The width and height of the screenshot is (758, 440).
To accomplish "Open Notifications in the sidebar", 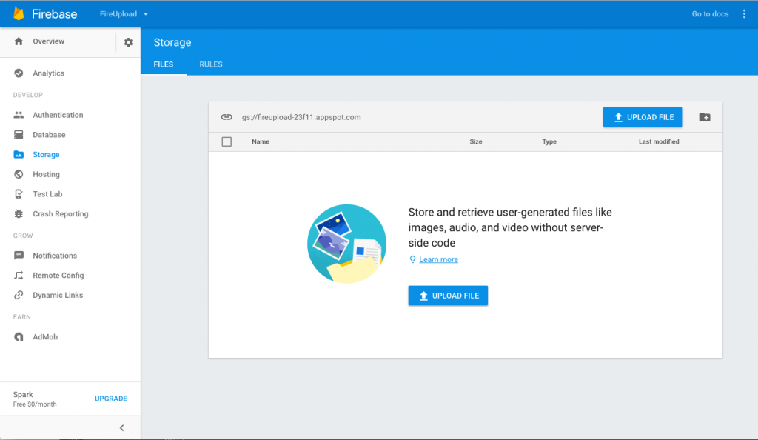I will (x=55, y=256).
